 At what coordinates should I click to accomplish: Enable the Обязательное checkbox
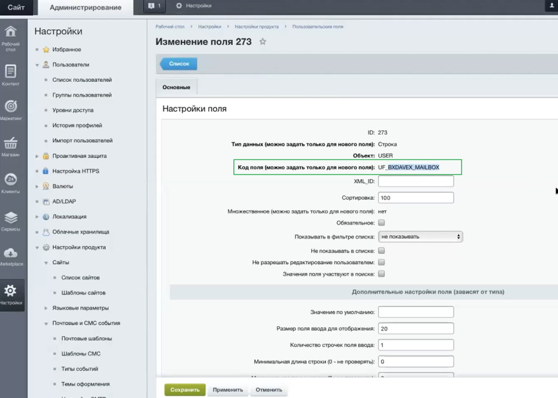click(x=381, y=223)
